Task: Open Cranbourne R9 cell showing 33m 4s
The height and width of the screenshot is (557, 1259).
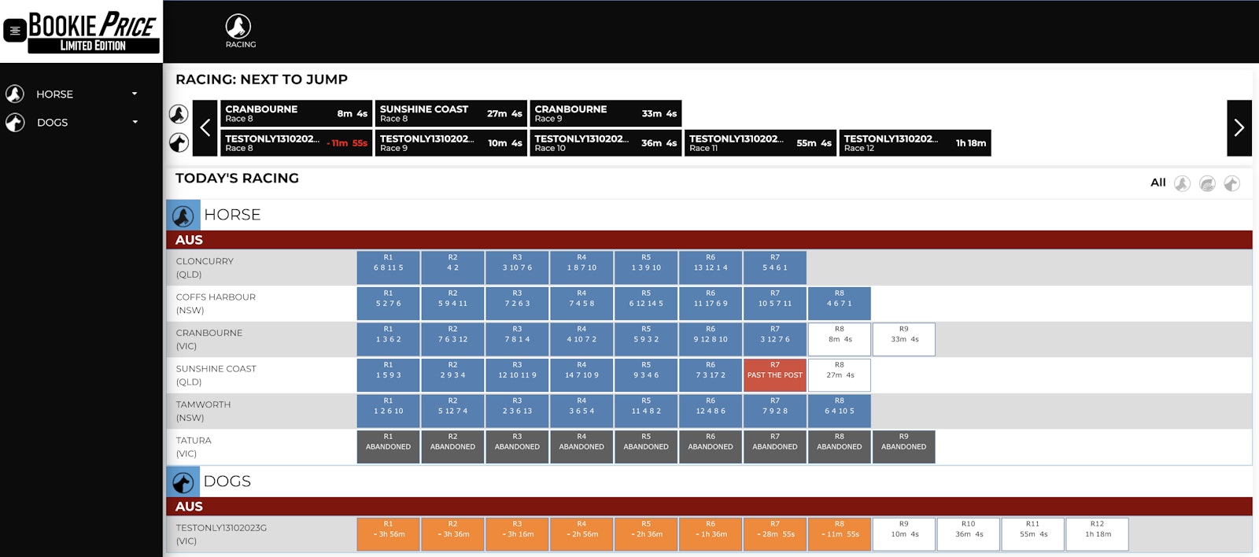Action: pos(903,339)
